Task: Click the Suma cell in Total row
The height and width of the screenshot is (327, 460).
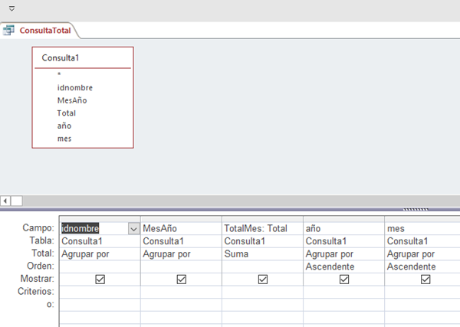Action: (262, 253)
